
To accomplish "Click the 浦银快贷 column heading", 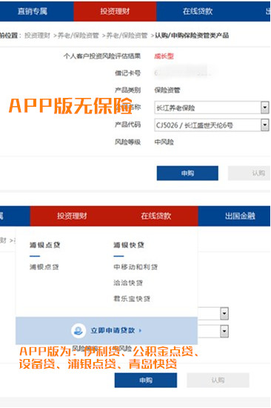I will pos(129,245).
